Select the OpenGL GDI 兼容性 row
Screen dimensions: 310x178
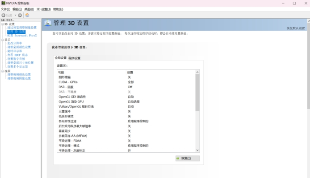[126, 97]
